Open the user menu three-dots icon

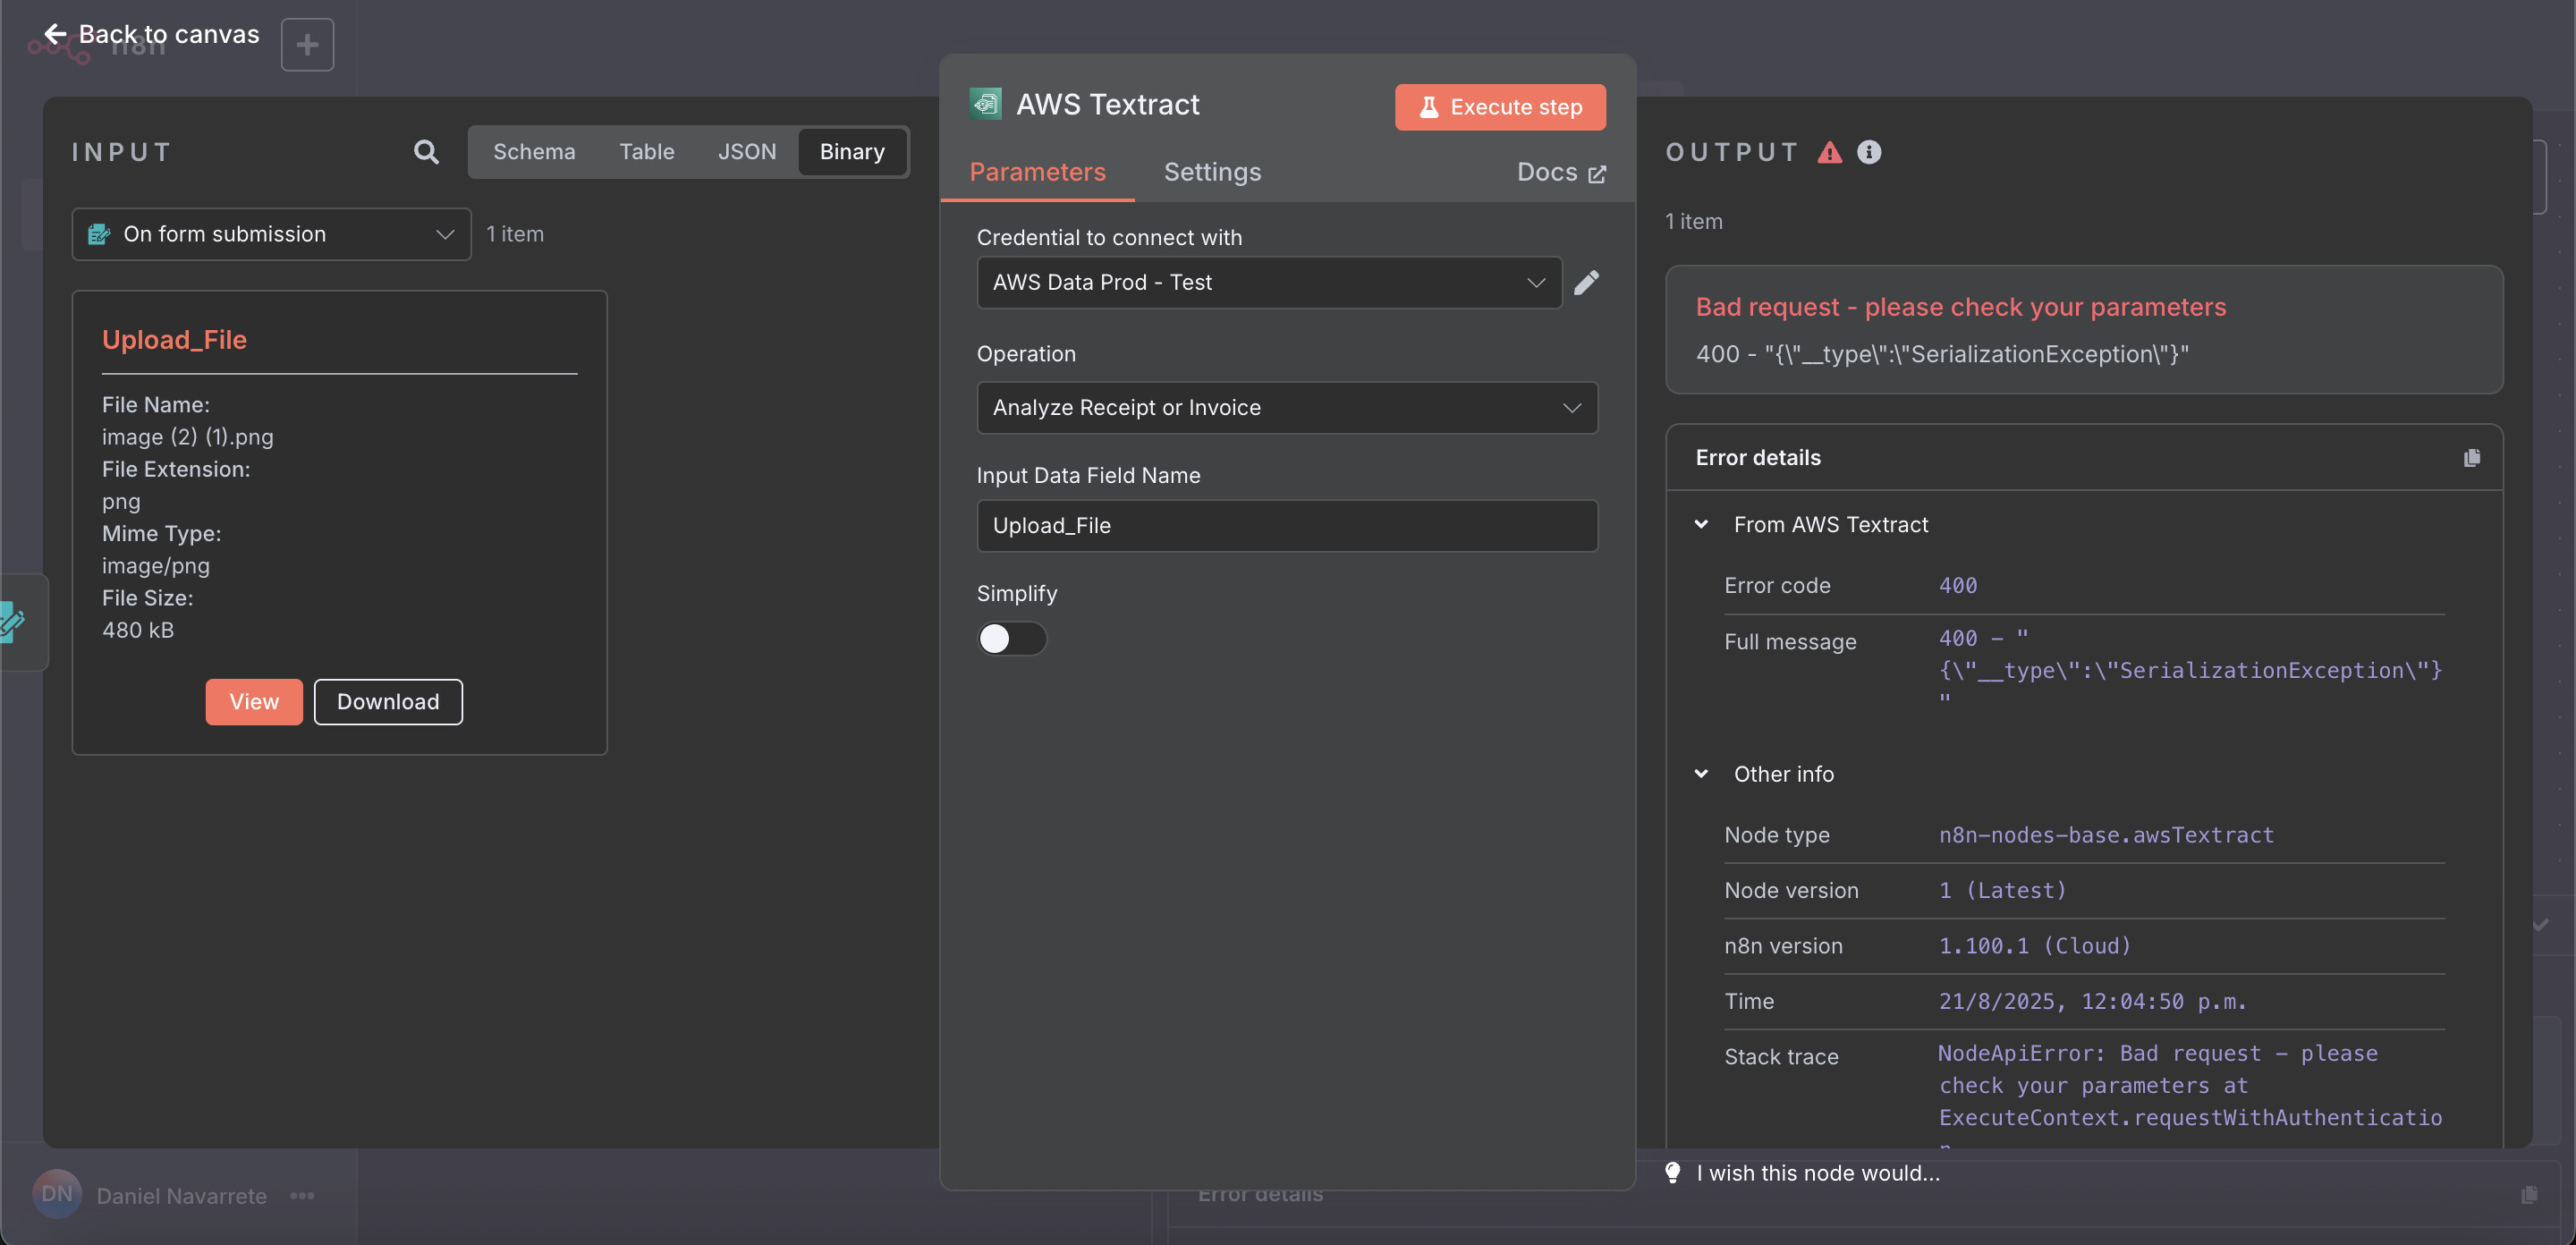(302, 1195)
